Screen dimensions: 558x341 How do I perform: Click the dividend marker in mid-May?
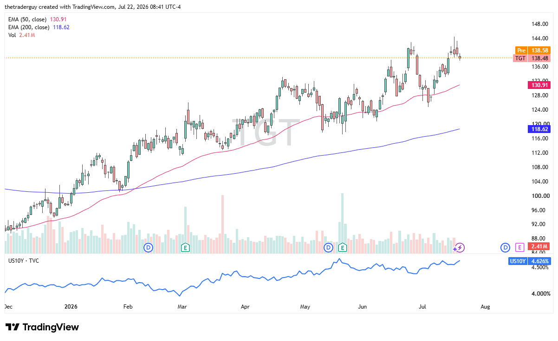pyautogui.click(x=329, y=247)
